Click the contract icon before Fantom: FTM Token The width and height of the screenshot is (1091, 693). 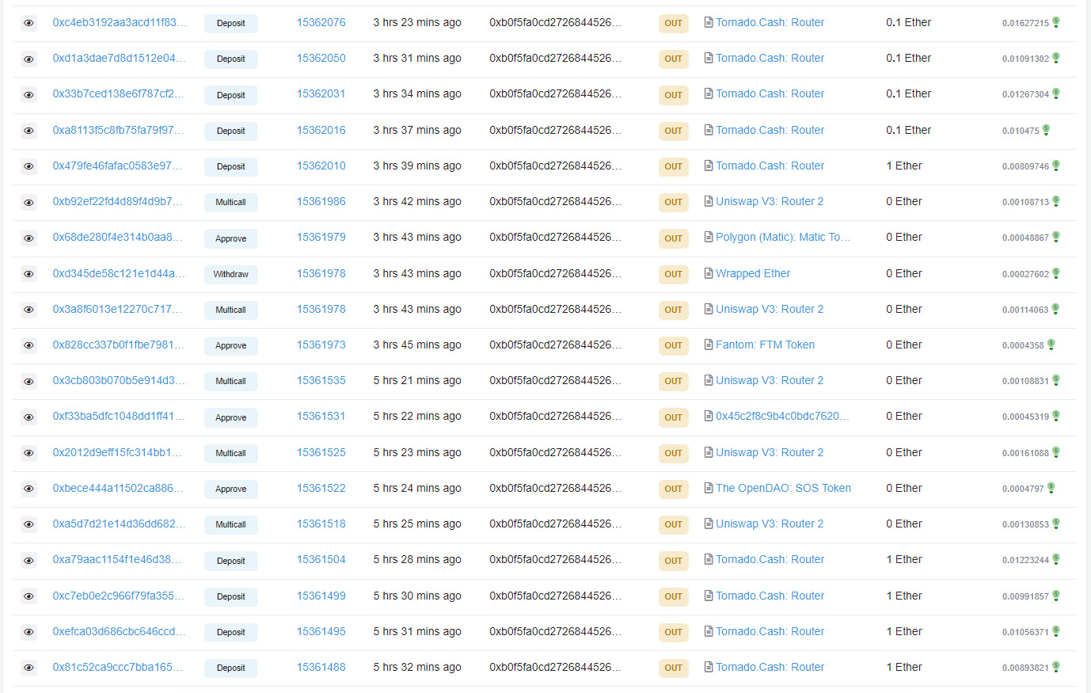coord(709,345)
